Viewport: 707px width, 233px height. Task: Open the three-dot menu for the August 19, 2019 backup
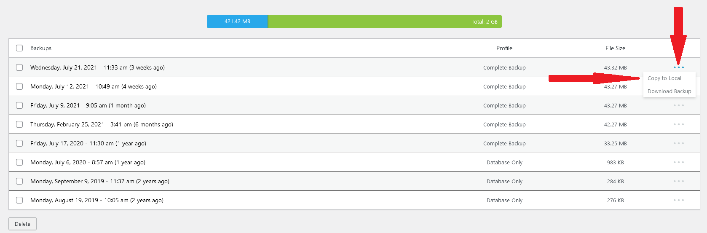pos(678,200)
